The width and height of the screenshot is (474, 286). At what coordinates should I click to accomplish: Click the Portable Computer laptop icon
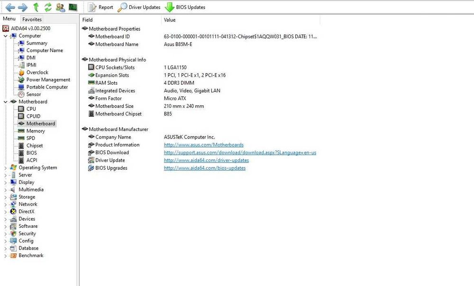(x=21, y=87)
